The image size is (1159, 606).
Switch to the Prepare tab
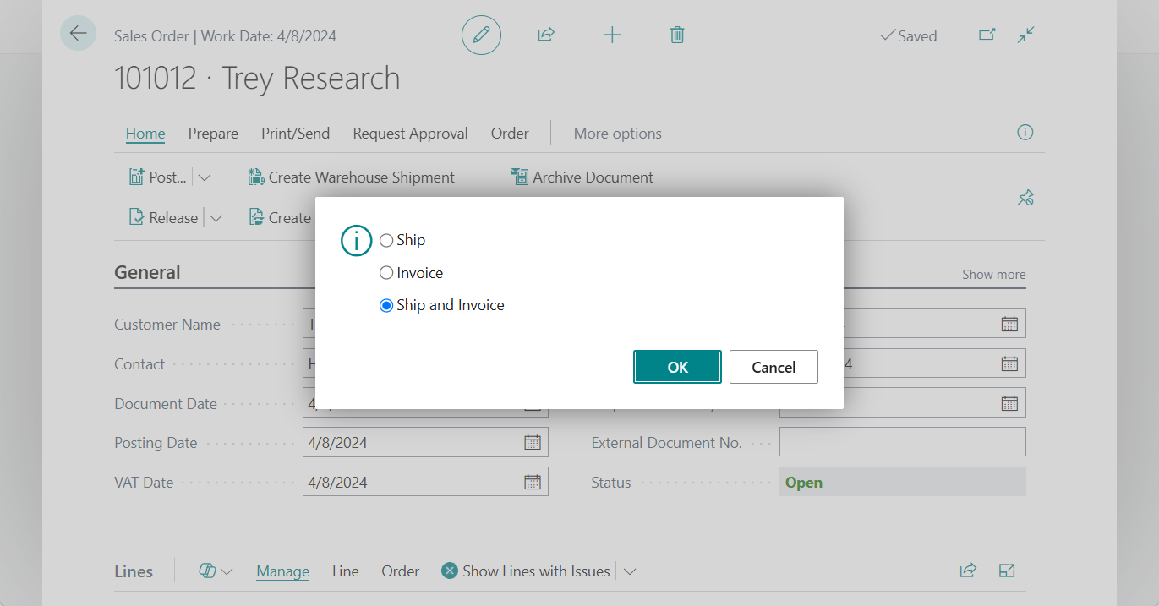(x=213, y=133)
